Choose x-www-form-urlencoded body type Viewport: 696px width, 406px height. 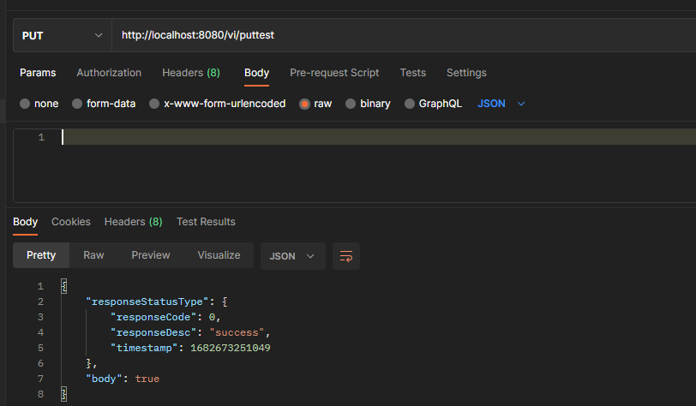point(218,104)
